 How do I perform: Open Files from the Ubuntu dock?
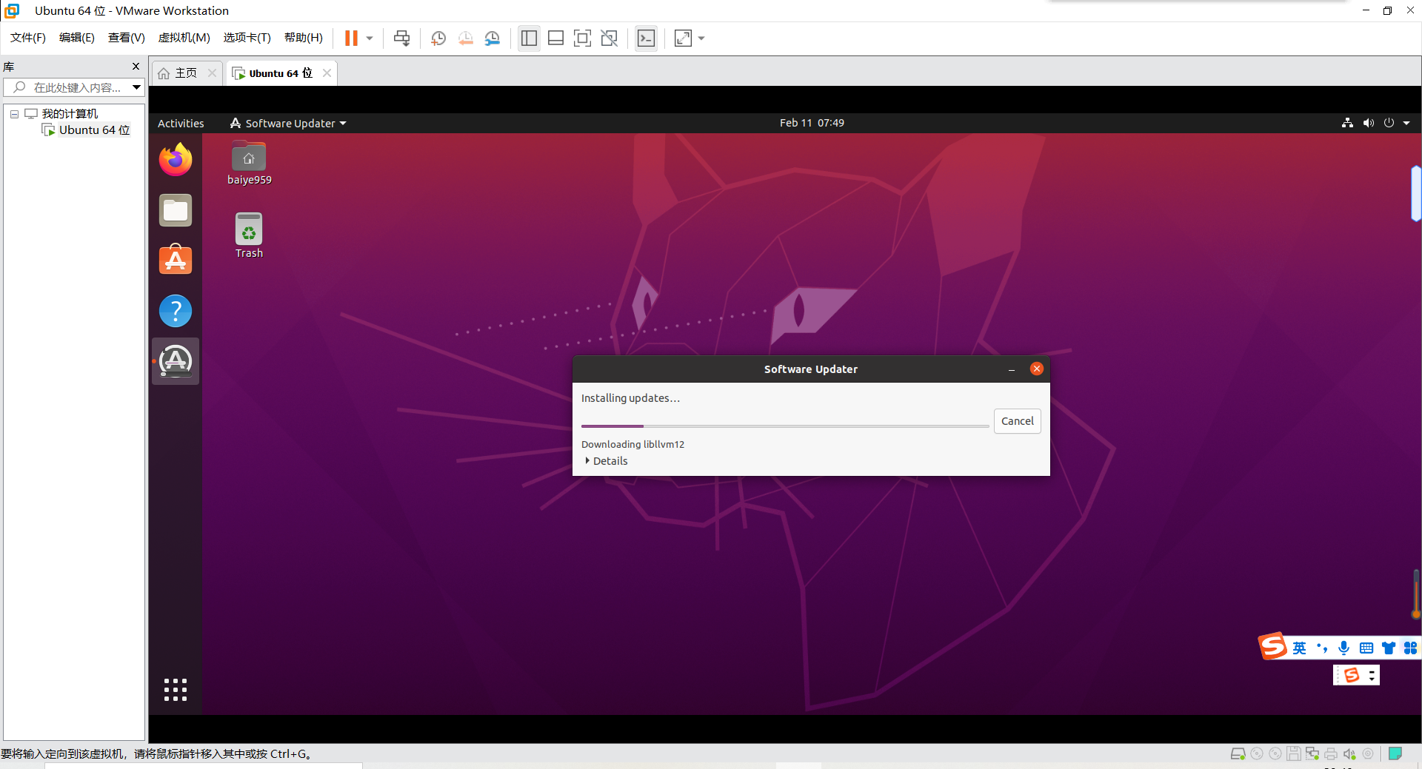click(176, 210)
